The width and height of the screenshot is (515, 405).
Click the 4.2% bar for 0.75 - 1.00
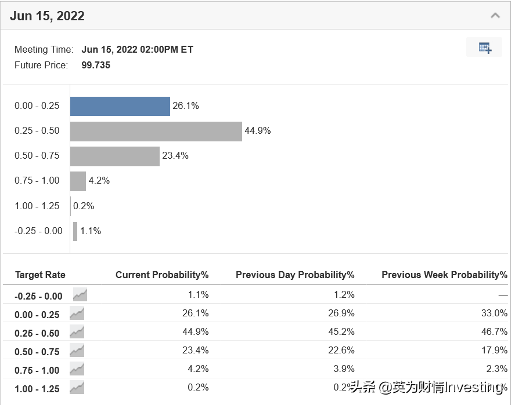pos(78,181)
